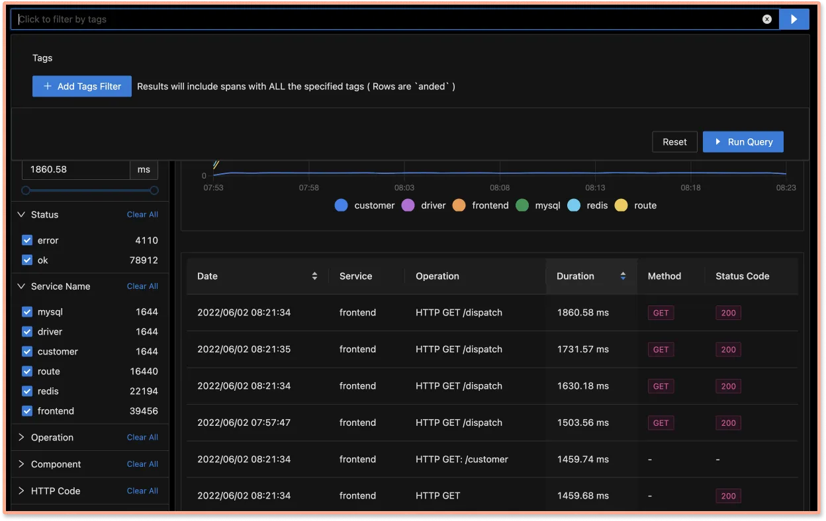Open the 1731.57 ms trace row
This screenshot has height=521, width=826.
pyautogui.click(x=492, y=349)
